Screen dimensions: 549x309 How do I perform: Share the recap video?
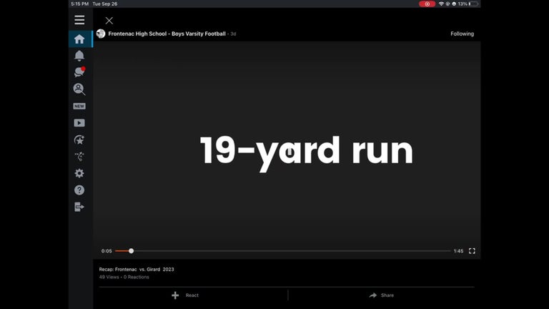coord(381,295)
